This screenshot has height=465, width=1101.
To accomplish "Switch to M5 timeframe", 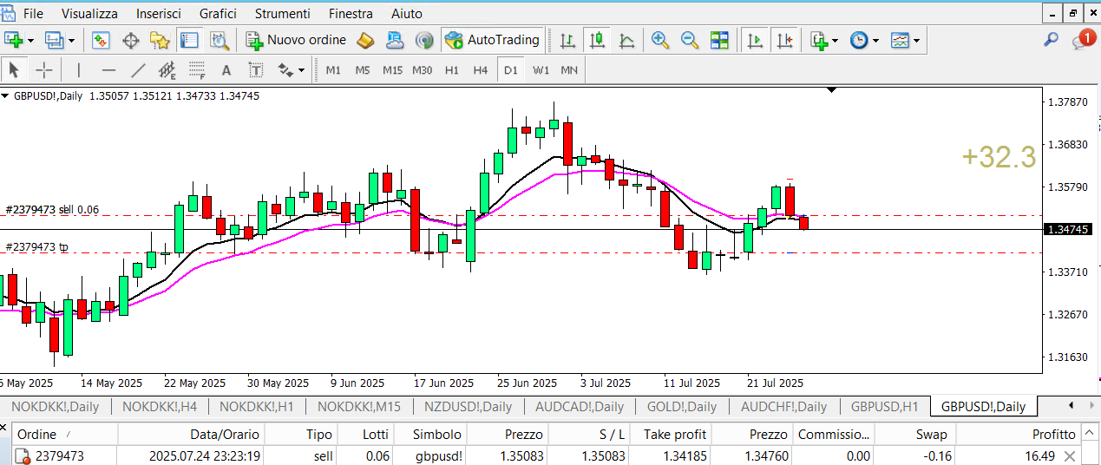I will tap(363, 70).
